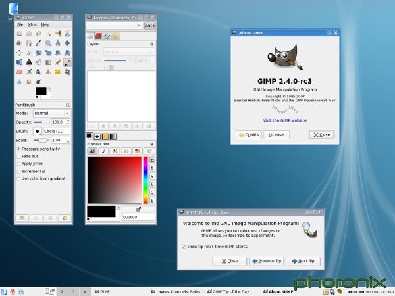395x296 pixels.
Task: Switch to the Paths tab
Action: (x=107, y=36)
